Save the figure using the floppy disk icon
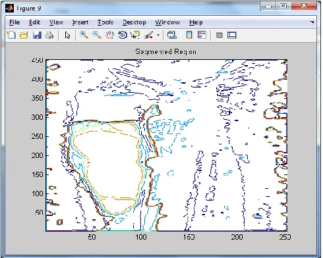This screenshot has height=258, width=323. (37, 35)
